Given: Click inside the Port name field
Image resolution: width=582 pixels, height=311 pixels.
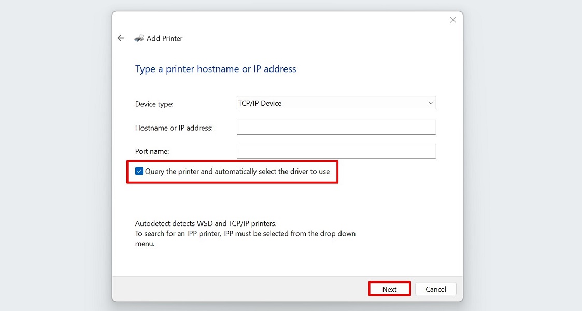Looking at the screenshot, I should point(336,151).
